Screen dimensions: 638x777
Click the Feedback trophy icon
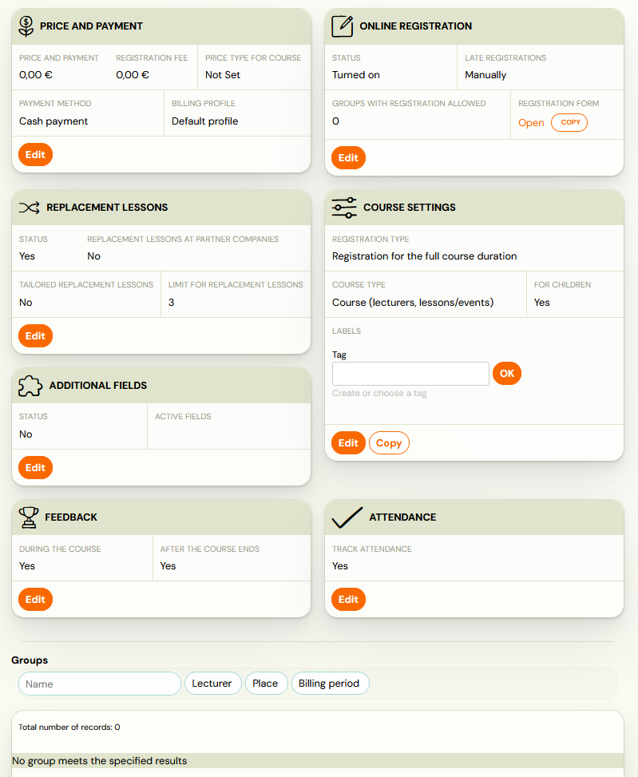(x=28, y=517)
